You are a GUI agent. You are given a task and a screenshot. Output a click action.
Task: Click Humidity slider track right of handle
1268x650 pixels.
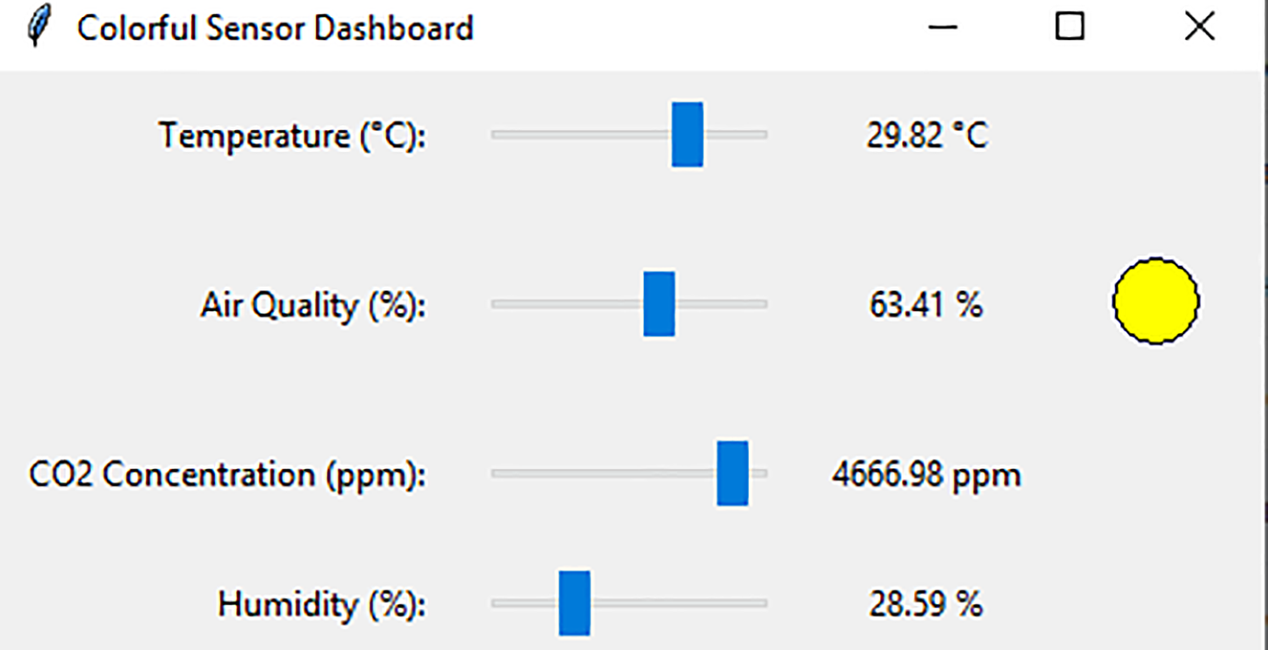pyautogui.click(x=678, y=603)
